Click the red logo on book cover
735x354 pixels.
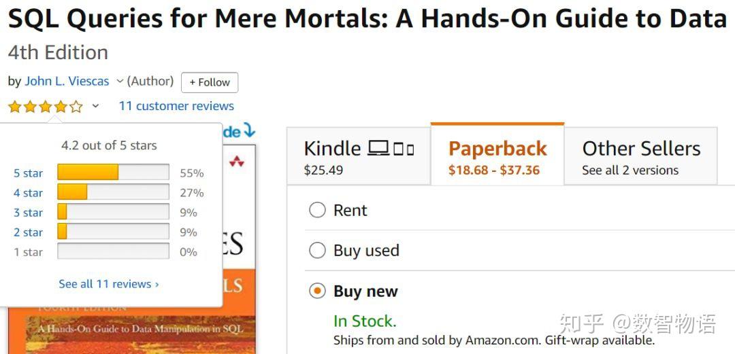pyautogui.click(x=237, y=161)
